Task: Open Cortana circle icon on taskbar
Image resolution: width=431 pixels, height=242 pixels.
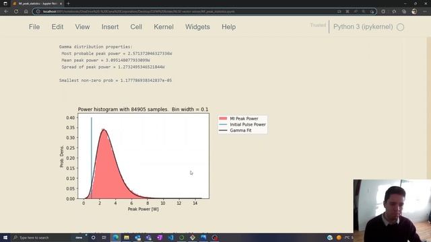Action: [93, 237]
